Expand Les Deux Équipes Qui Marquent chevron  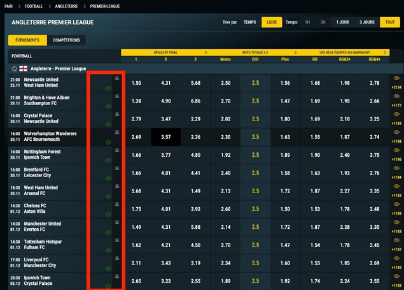pos(385,53)
